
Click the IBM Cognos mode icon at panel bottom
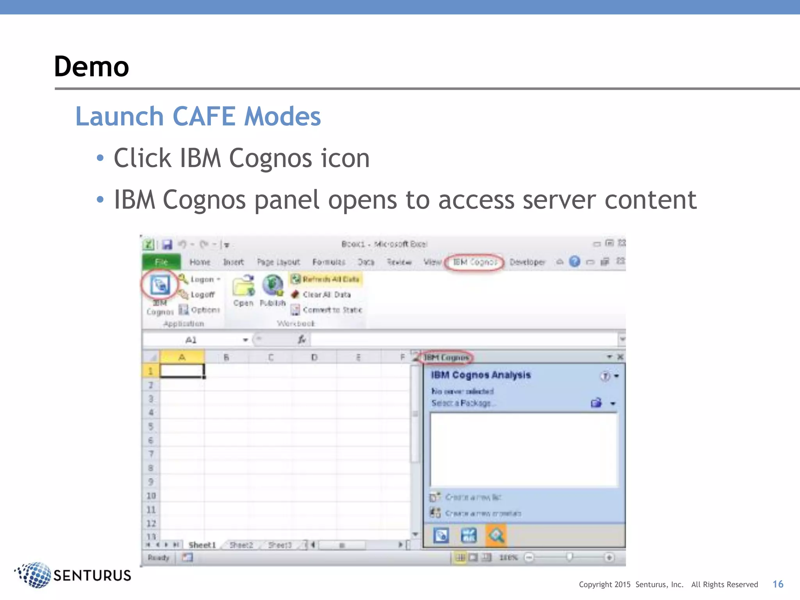point(441,536)
